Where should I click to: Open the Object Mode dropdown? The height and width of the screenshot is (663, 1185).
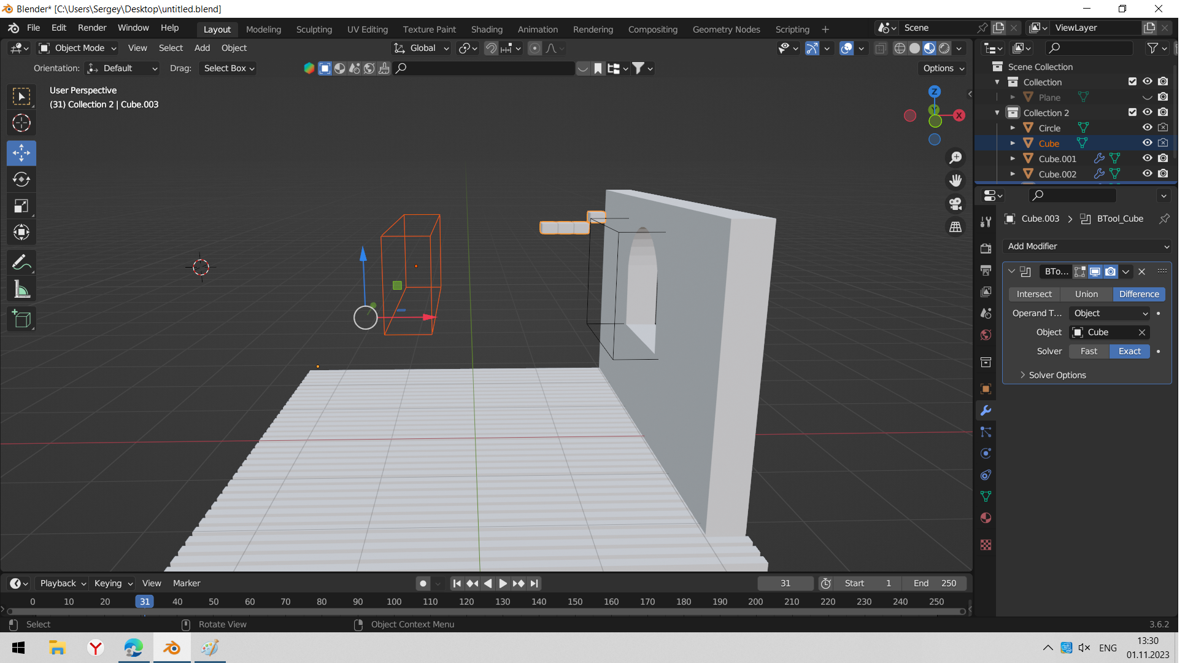coord(78,48)
